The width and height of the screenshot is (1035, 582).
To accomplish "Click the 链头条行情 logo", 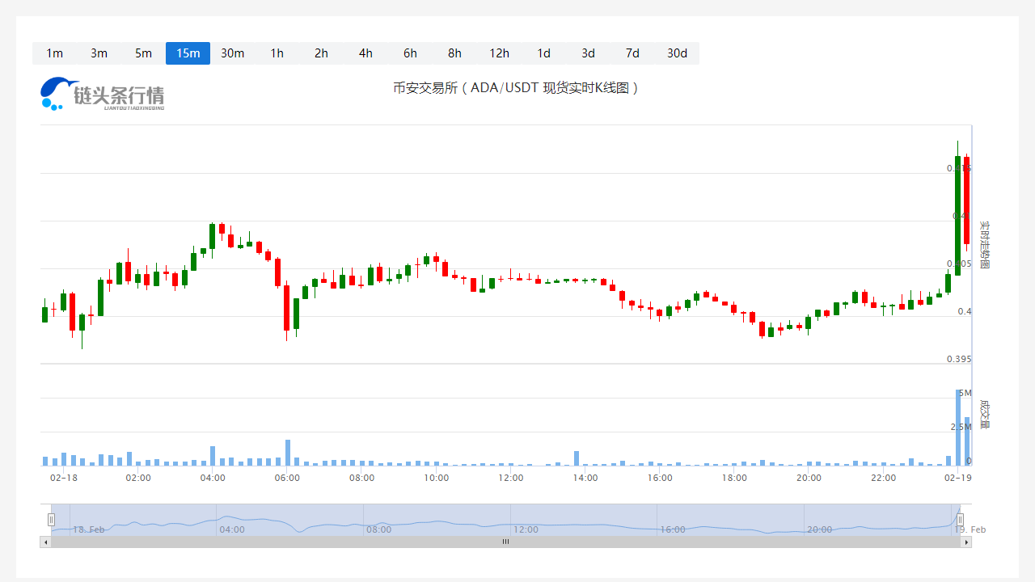I will (x=103, y=94).
